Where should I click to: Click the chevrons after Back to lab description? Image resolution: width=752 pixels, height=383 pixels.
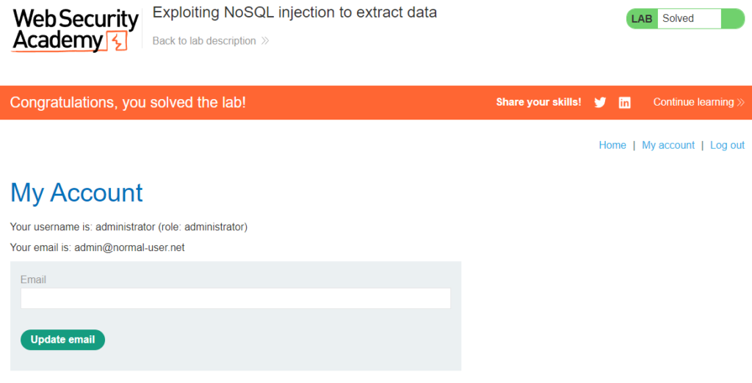point(264,41)
